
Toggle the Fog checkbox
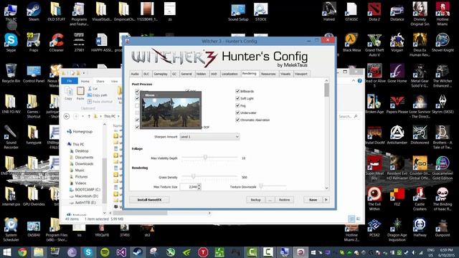(237, 105)
